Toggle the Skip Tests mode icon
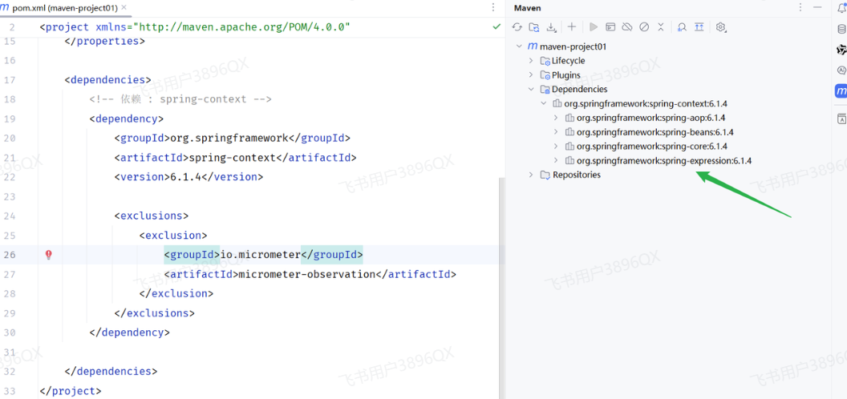The height and width of the screenshot is (399, 847). pos(643,27)
